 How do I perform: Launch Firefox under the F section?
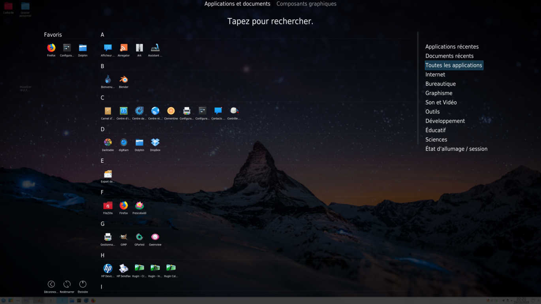pyautogui.click(x=124, y=206)
